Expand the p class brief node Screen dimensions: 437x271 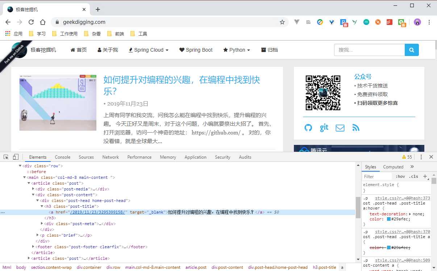pyautogui.click(x=37, y=235)
